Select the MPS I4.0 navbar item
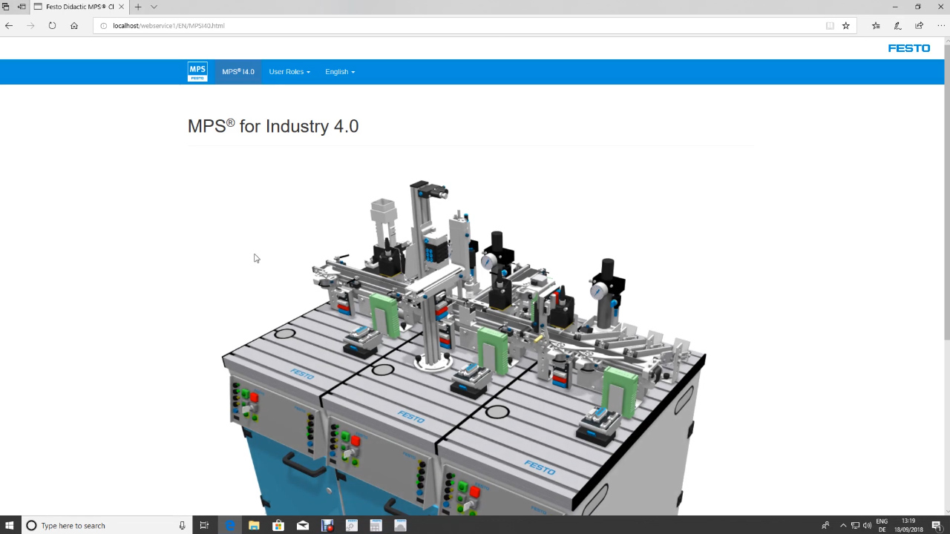This screenshot has width=950, height=534. [238, 72]
